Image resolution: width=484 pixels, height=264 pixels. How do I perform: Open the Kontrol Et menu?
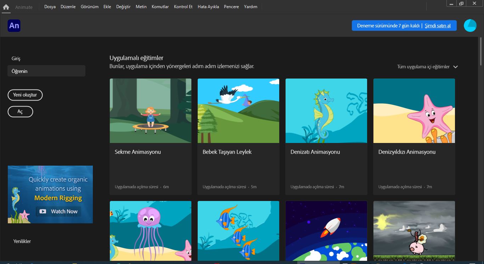pyautogui.click(x=183, y=7)
